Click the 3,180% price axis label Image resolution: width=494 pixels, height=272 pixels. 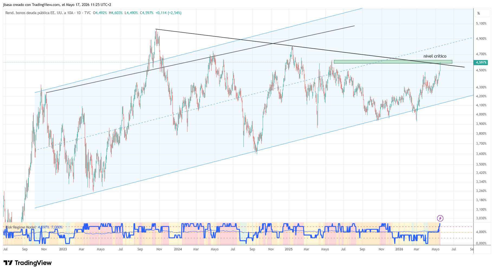481,200
